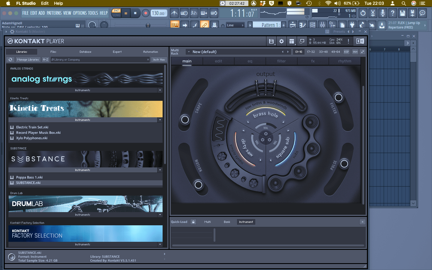This screenshot has height=270, width=432.
Task: Click the FILTER macro slider knob
Action: [338, 97]
